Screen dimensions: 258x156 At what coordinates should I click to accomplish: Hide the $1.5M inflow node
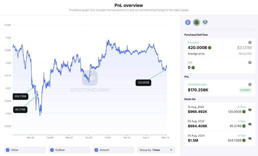(x=250, y=138)
